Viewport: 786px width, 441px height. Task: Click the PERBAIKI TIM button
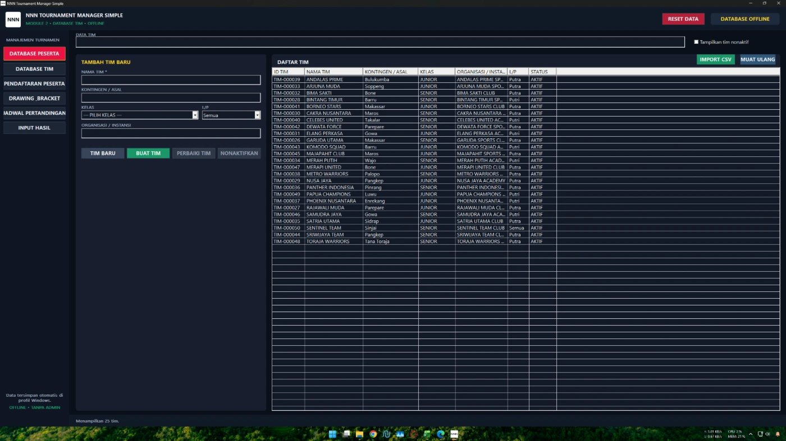(194, 153)
